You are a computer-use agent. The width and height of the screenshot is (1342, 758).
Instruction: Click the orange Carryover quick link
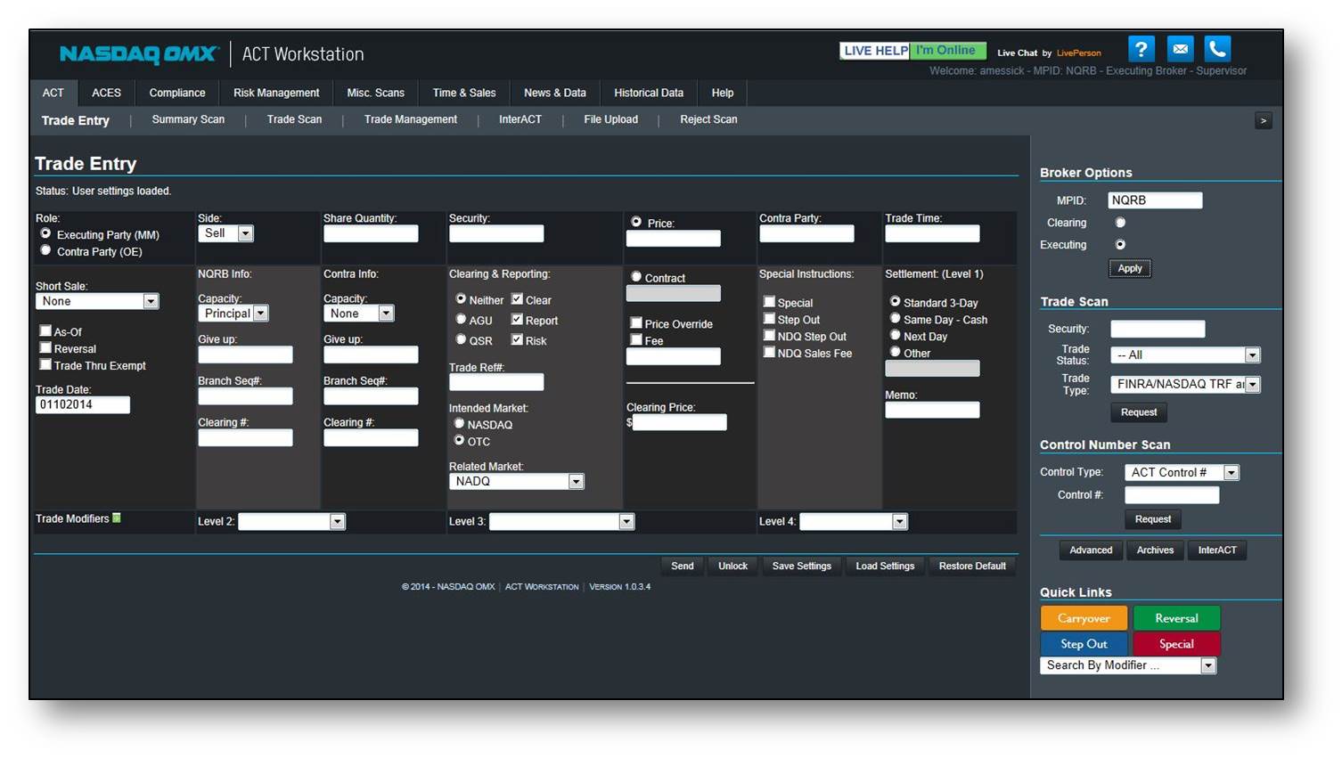[x=1084, y=618]
